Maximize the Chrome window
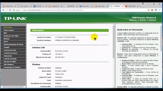The image size is (163, 91). tap(154, 4)
